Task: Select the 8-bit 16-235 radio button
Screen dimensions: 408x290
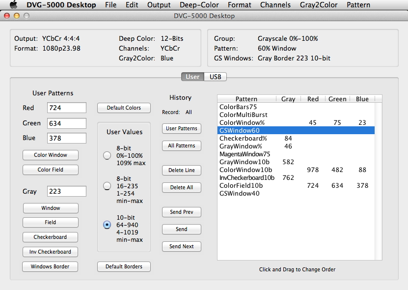Action: [107, 186]
